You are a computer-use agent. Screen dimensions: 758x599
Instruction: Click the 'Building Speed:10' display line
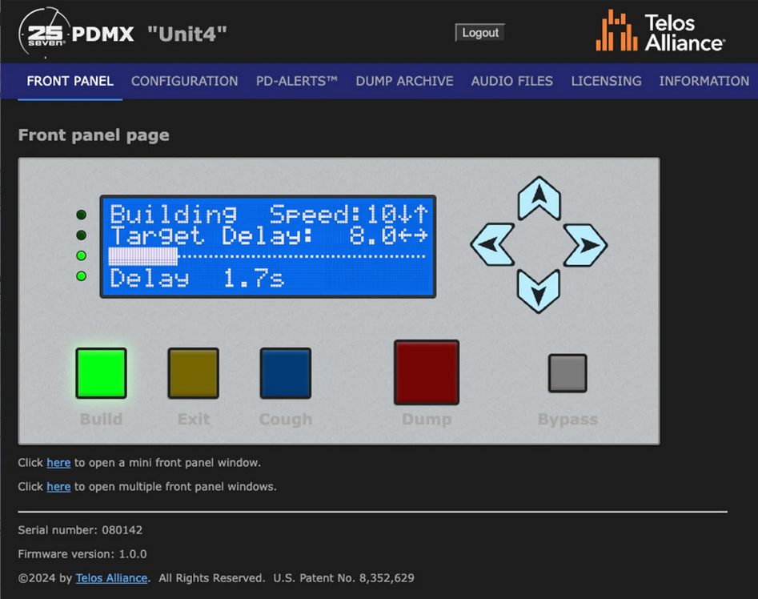coord(269,214)
